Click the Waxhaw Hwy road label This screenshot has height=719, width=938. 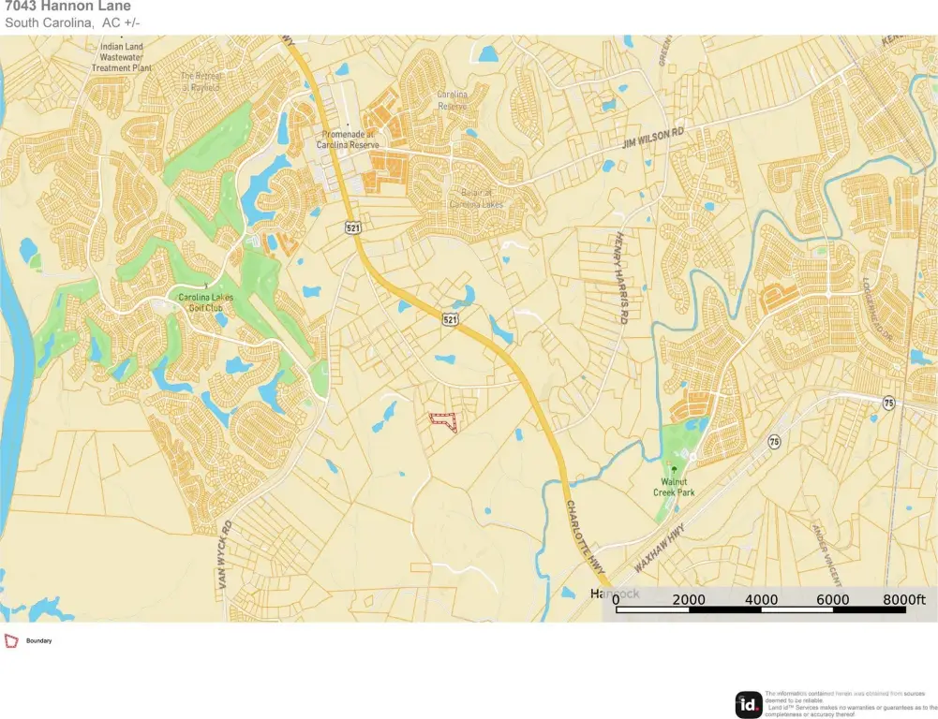coord(659,549)
